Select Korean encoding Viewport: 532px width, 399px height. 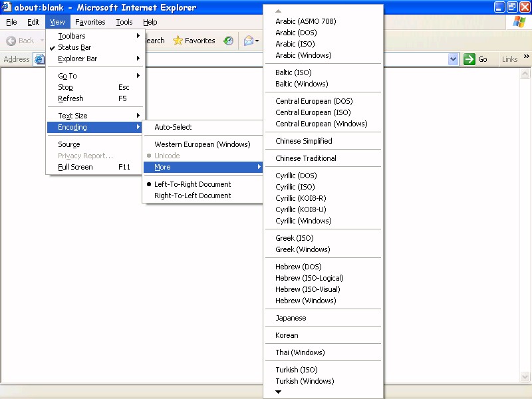[x=323, y=336]
